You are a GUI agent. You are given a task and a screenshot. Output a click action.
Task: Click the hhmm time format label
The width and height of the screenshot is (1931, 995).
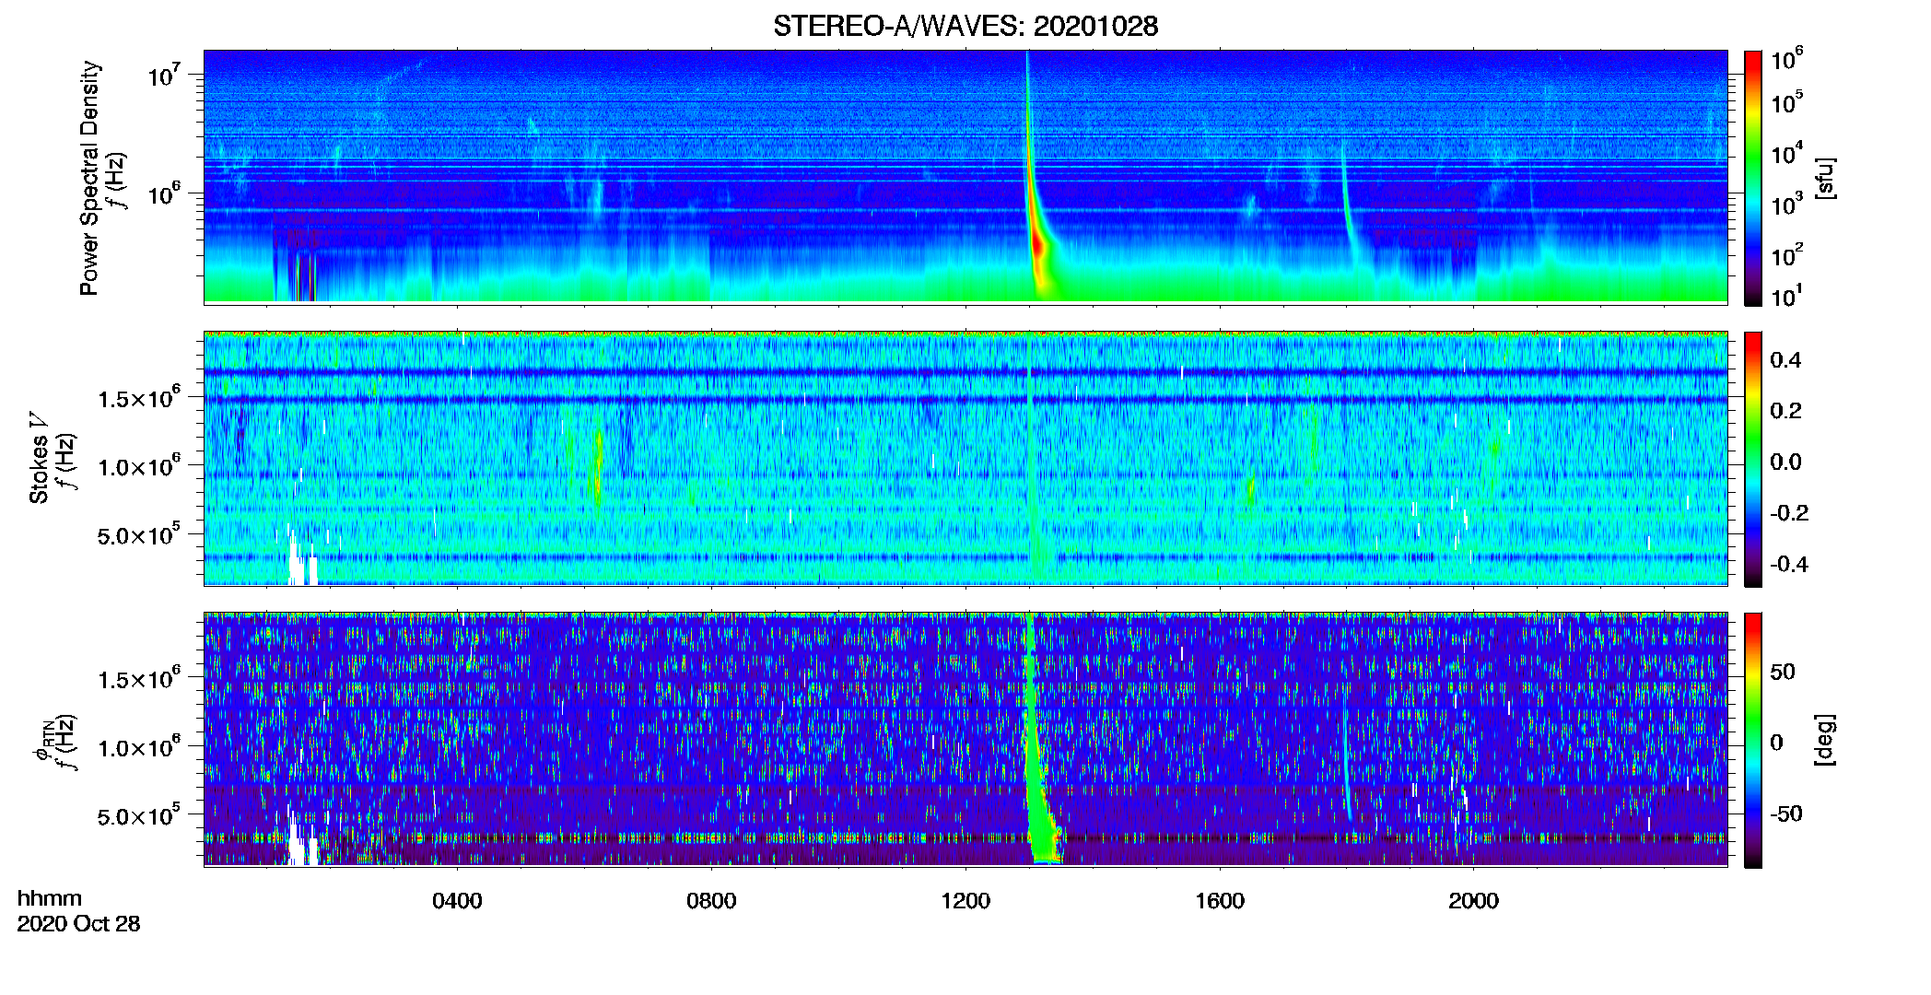(50, 898)
